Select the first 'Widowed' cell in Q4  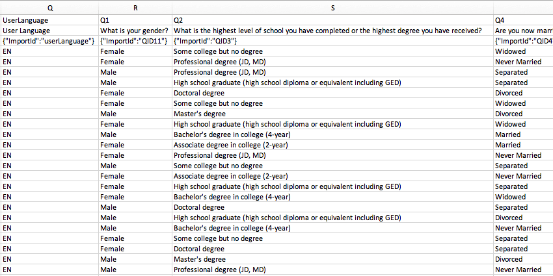tap(523, 51)
